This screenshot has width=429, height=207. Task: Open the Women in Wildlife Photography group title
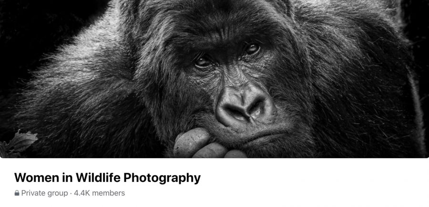107,178
